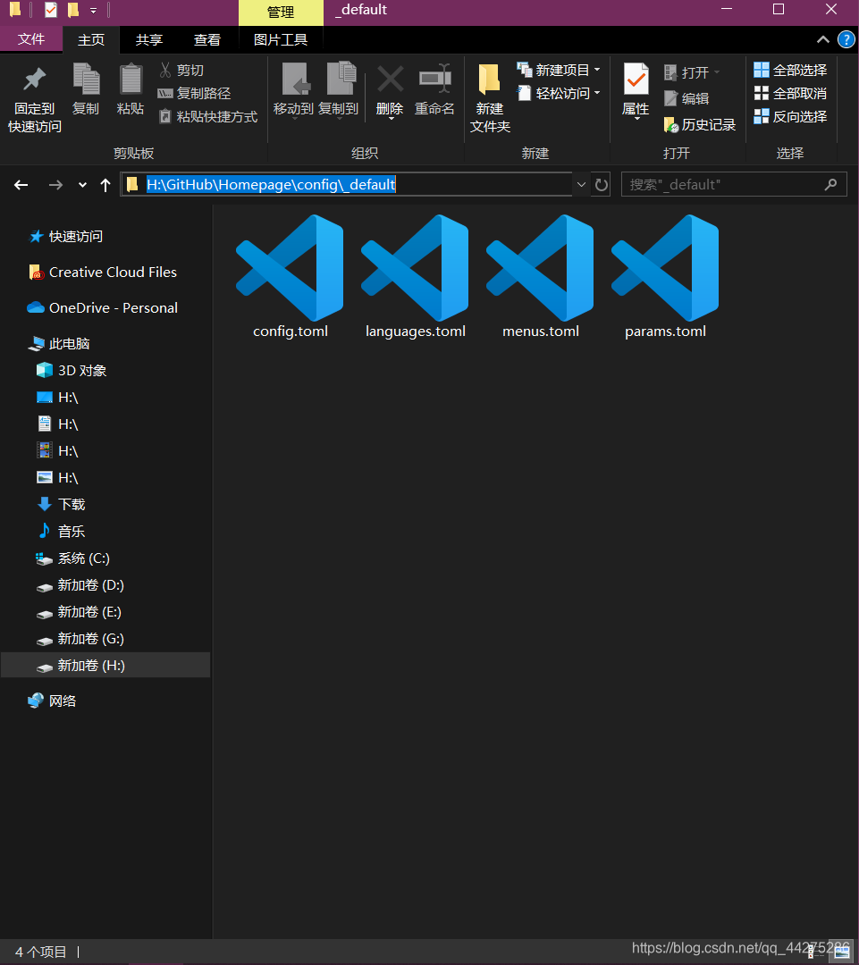
Task: Select the config.toml file
Action: tap(290, 277)
